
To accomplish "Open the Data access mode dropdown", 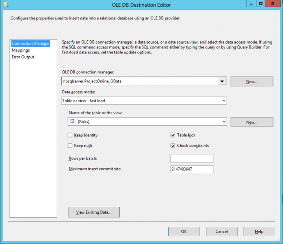I will coord(223,101).
